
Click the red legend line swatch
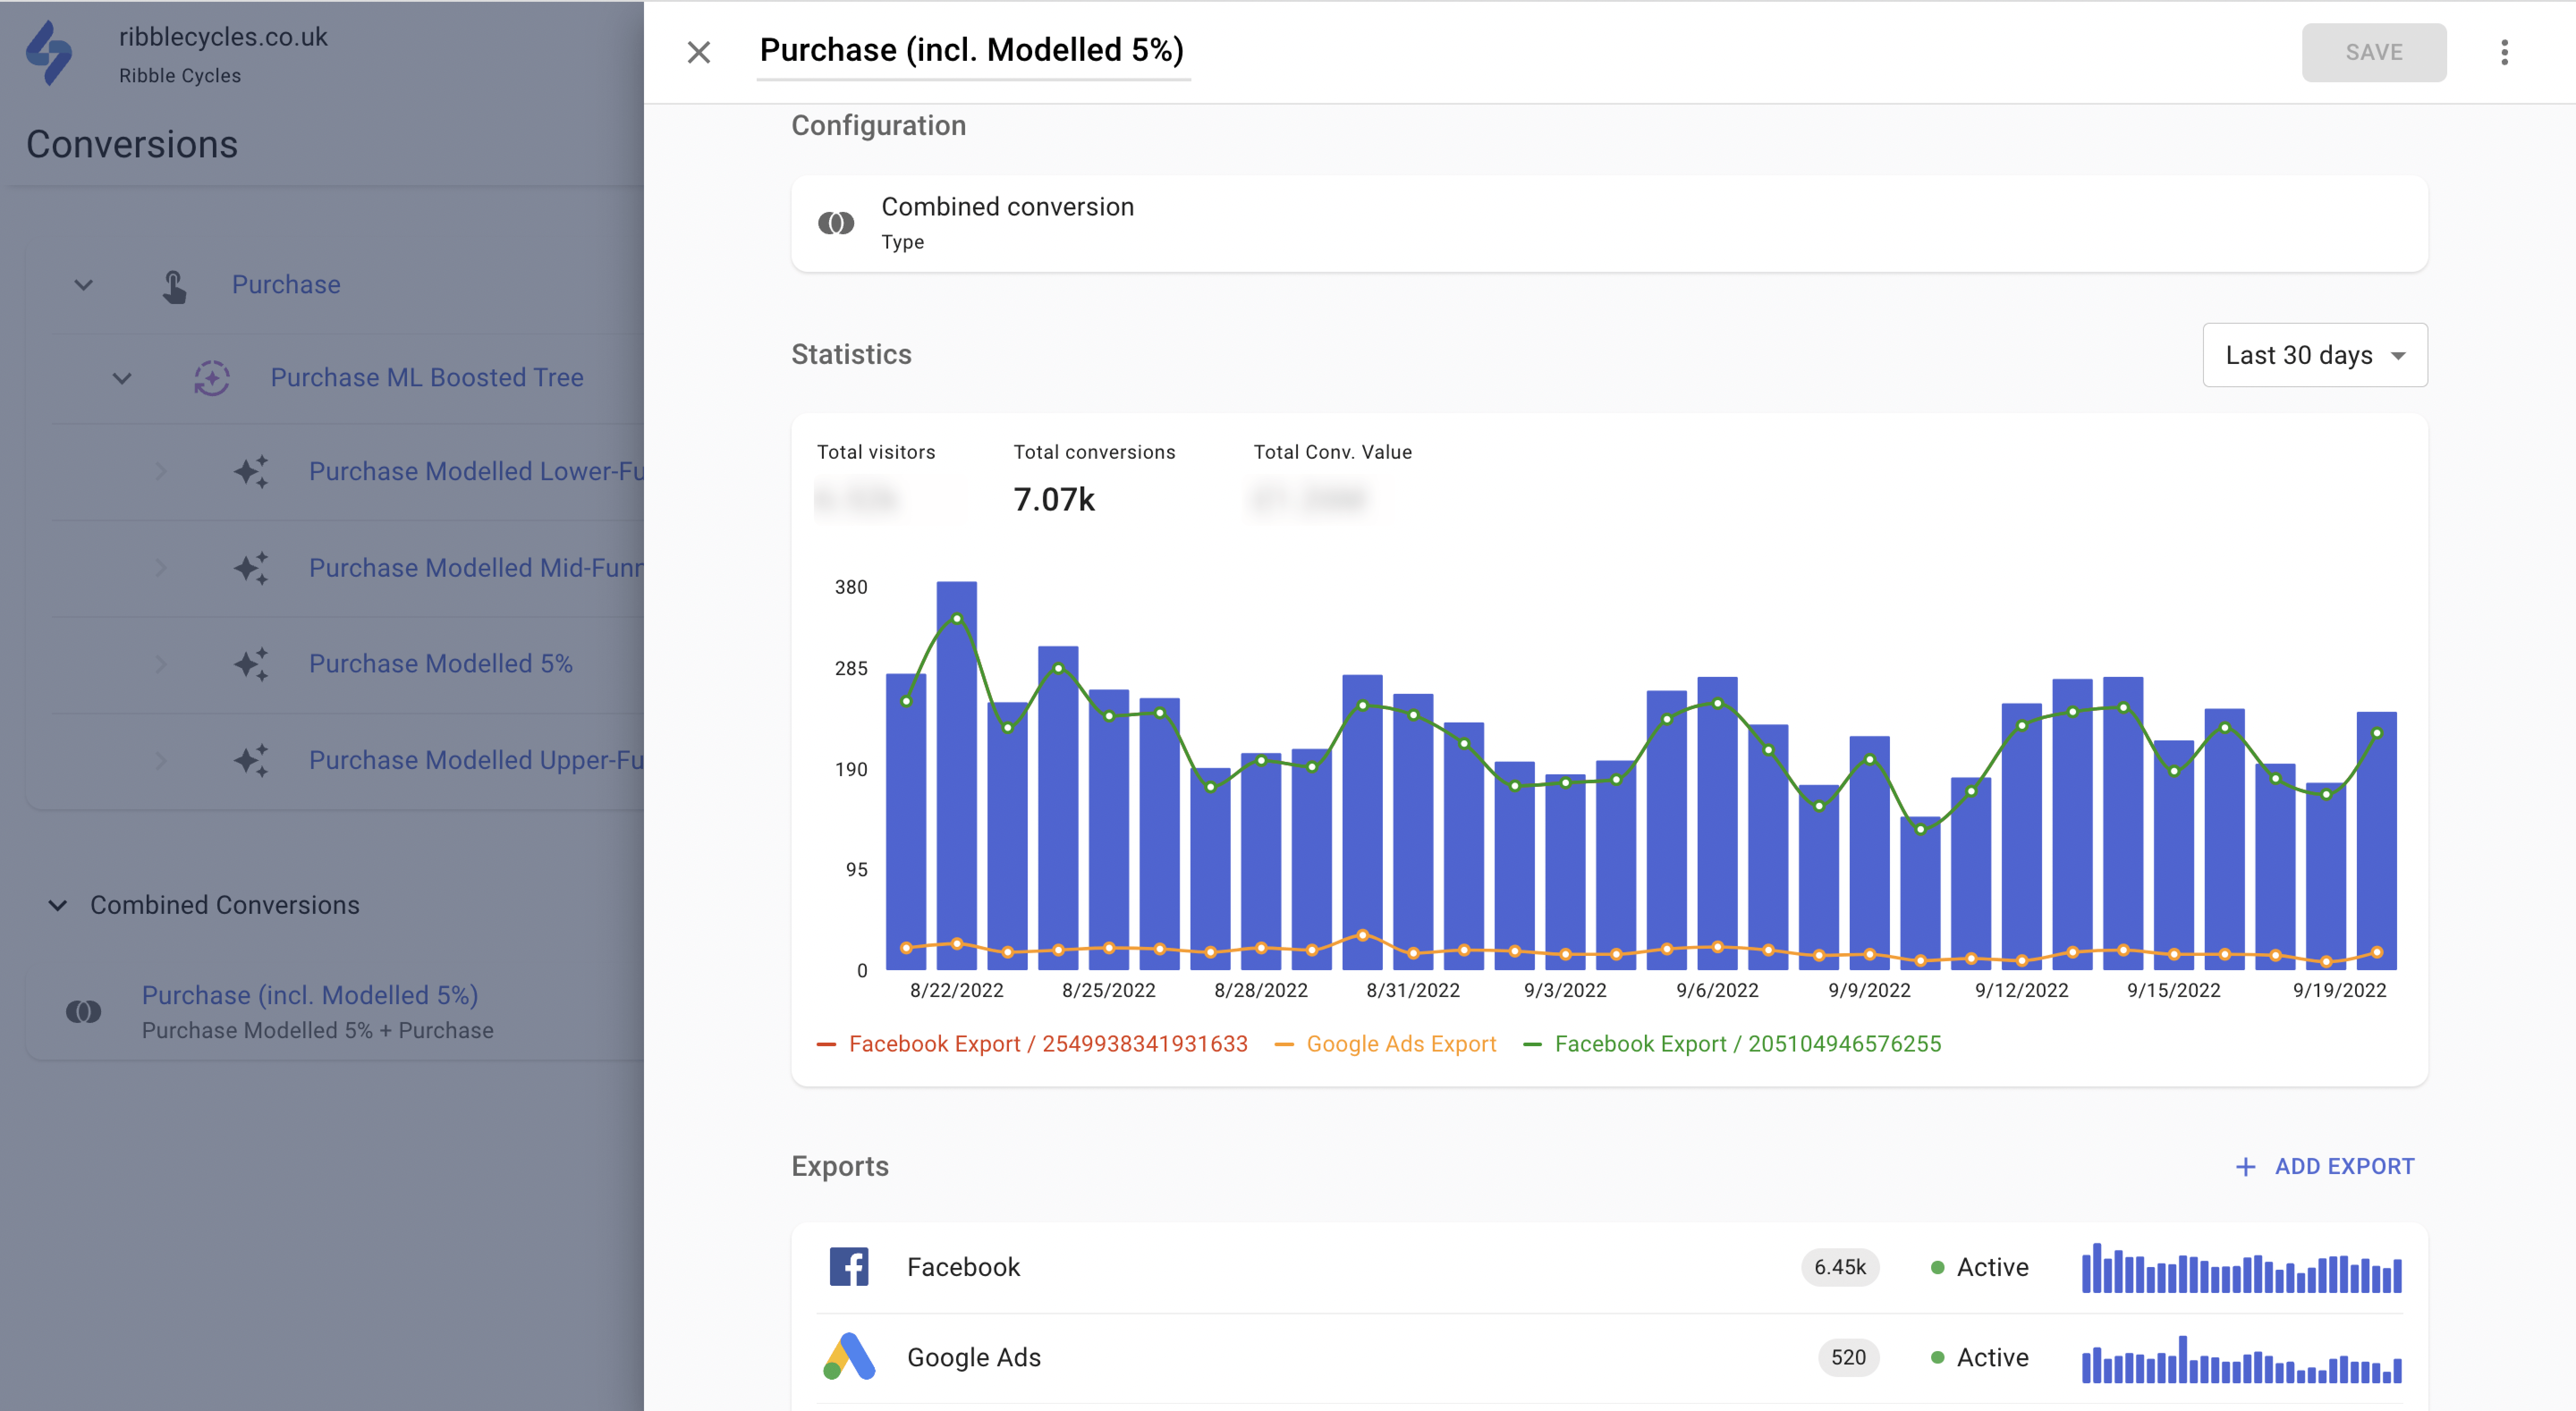(826, 1044)
